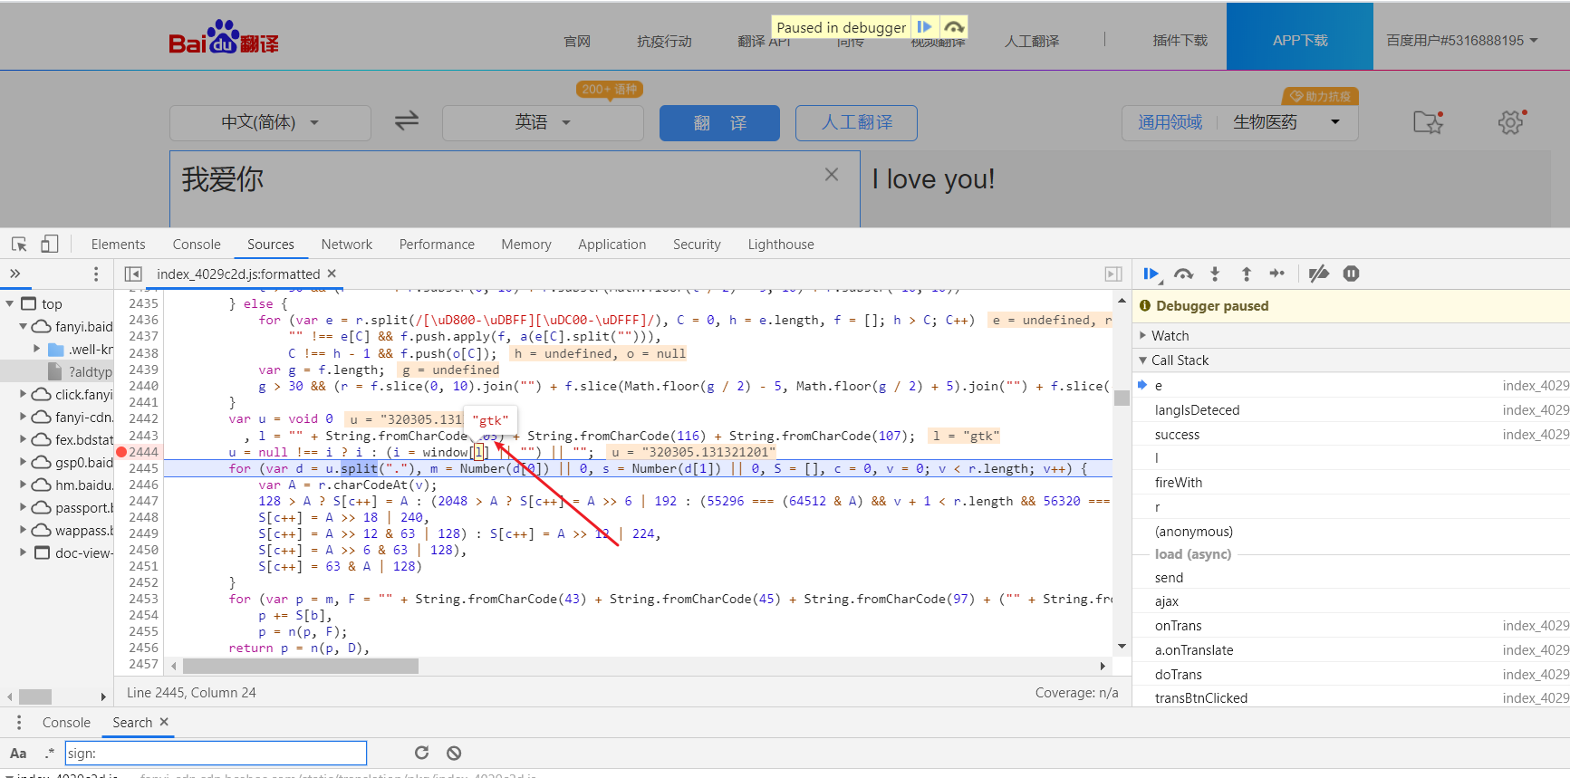Switch to Console tab in drawer
This screenshot has height=778, width=1570.
(x=66, y=722)
